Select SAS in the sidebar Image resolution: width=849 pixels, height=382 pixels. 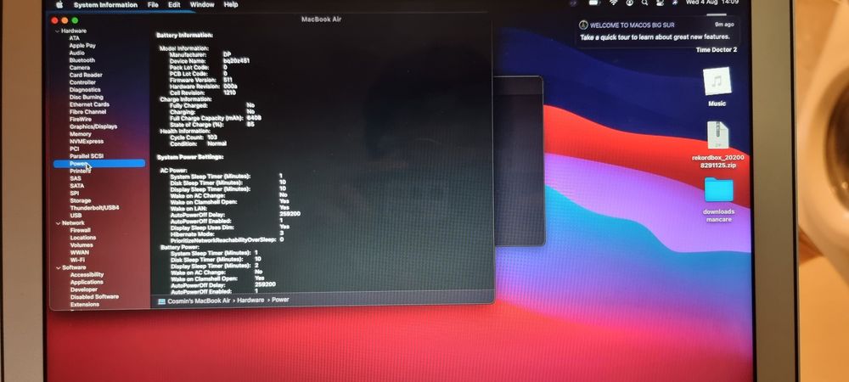click(x=76, y=178)
